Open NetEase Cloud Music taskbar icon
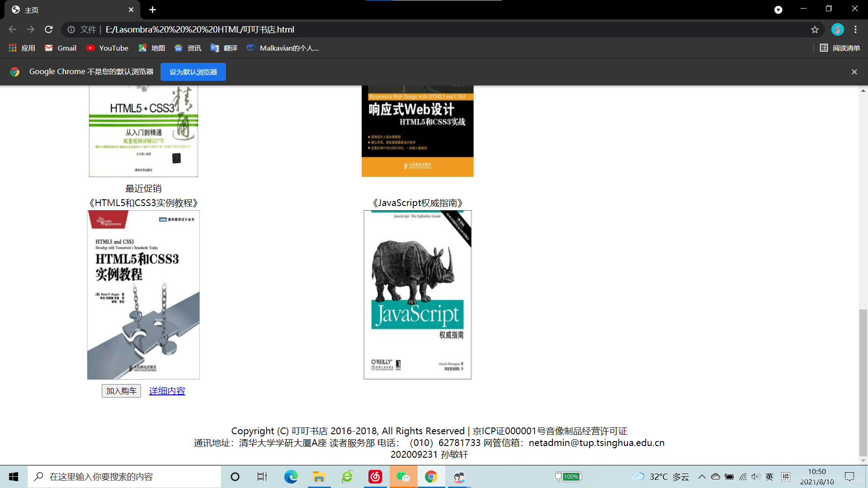Screen dimensions: 868x488 [x=375, y=477]
